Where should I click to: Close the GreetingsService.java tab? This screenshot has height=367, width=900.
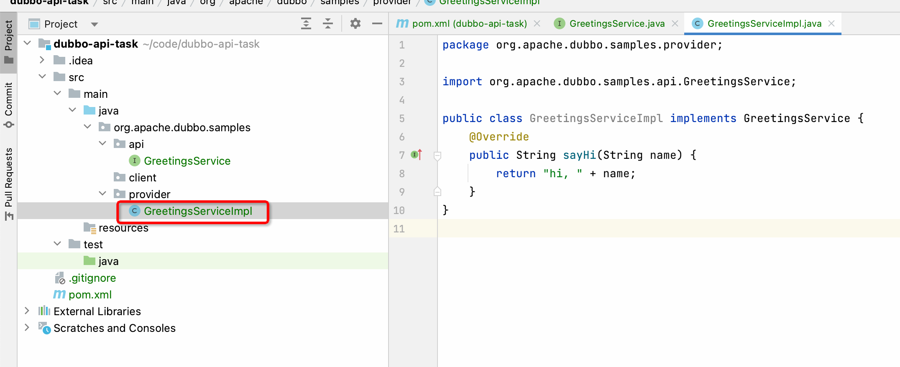point(675,24)
